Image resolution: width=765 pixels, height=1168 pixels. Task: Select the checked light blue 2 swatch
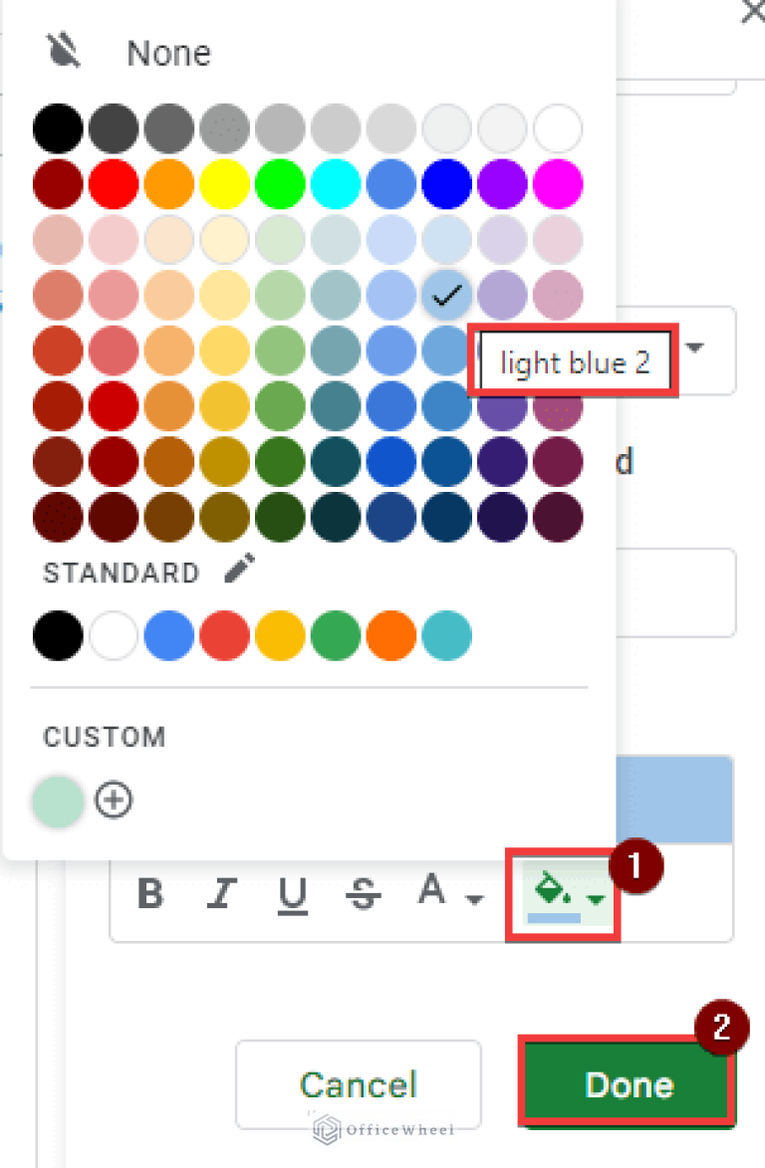coord(447,295)
